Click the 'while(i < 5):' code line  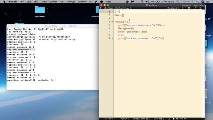[x=123, y=22]
